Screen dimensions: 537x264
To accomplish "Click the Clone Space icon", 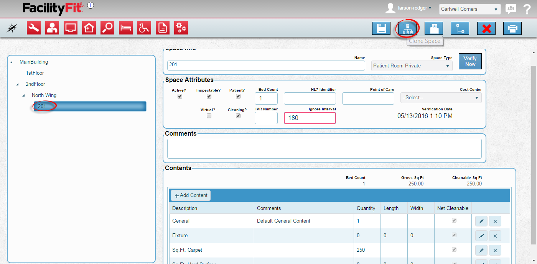I will click(407, 29).
